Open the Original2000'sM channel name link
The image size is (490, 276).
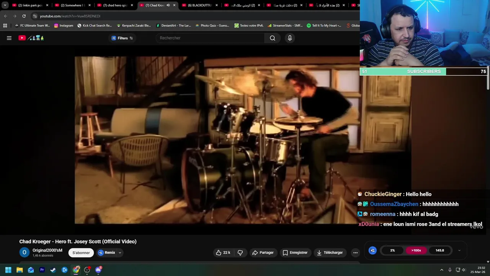tap(47, 250)
